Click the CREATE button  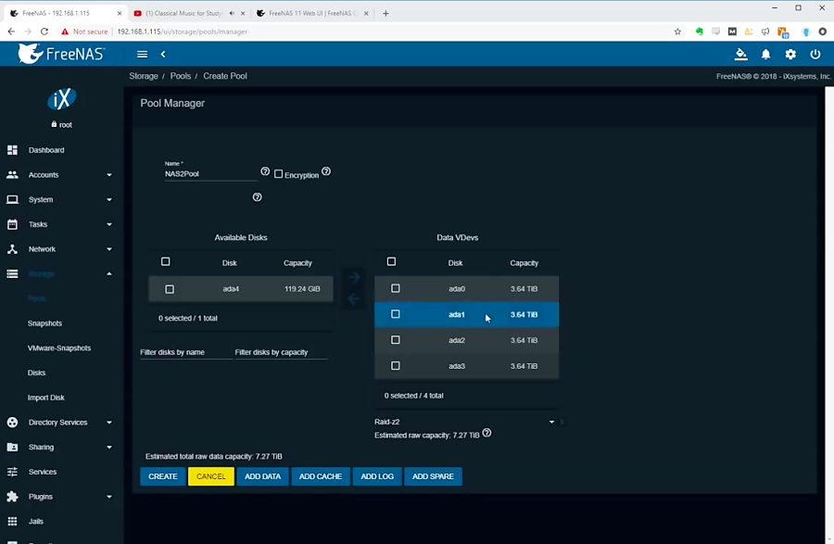[162, 475]
